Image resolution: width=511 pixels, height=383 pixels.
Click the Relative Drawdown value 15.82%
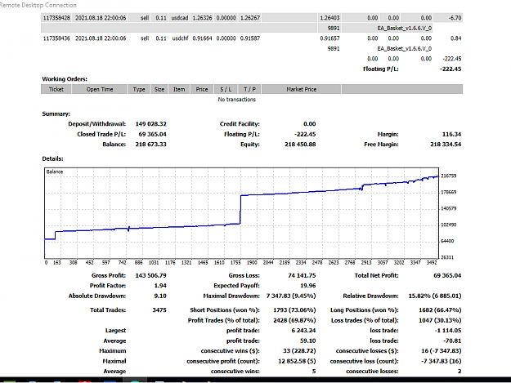point(435,296)
